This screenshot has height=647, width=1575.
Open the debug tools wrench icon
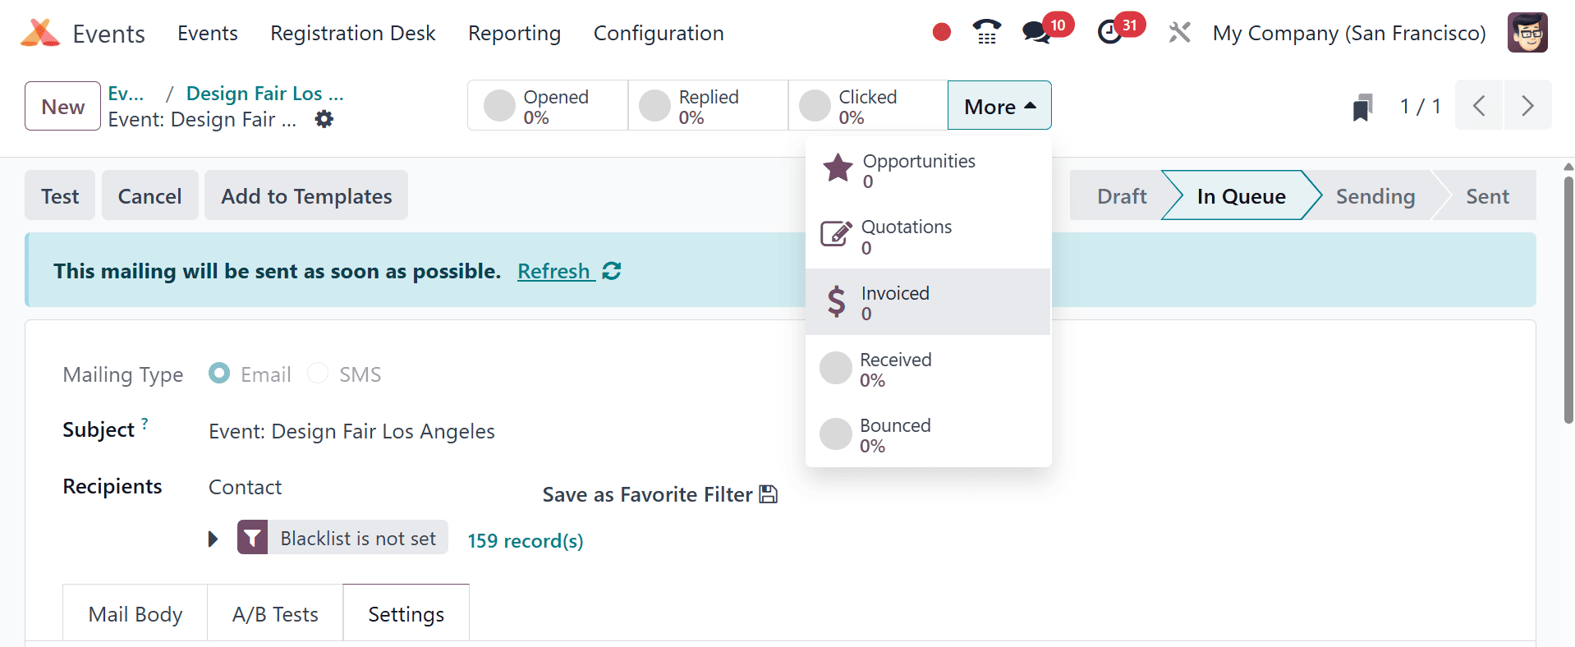1179,33
